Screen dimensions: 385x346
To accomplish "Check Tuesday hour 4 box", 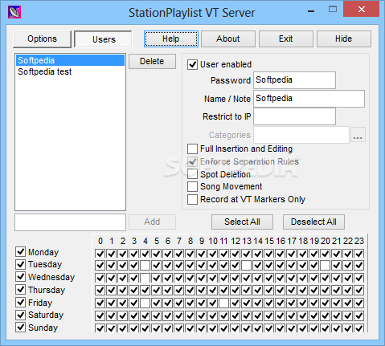I will pos(145,266).
